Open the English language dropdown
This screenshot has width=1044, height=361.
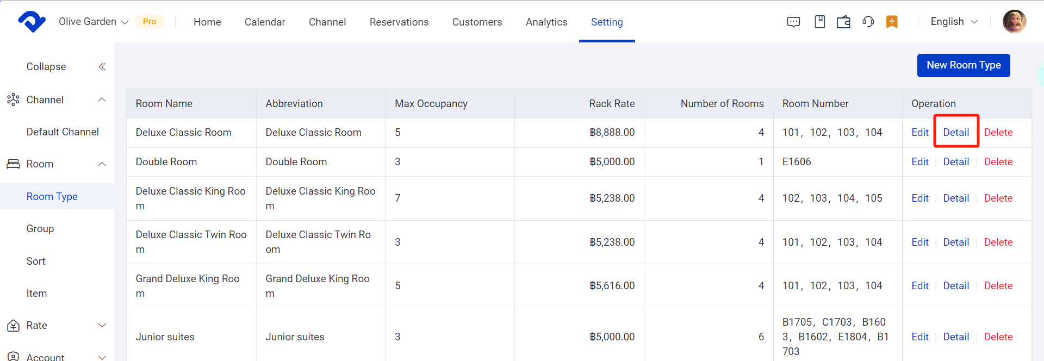[954, 22]
